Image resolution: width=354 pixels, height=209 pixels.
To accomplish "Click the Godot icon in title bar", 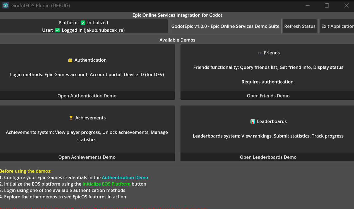I will (x=6, y=5).
